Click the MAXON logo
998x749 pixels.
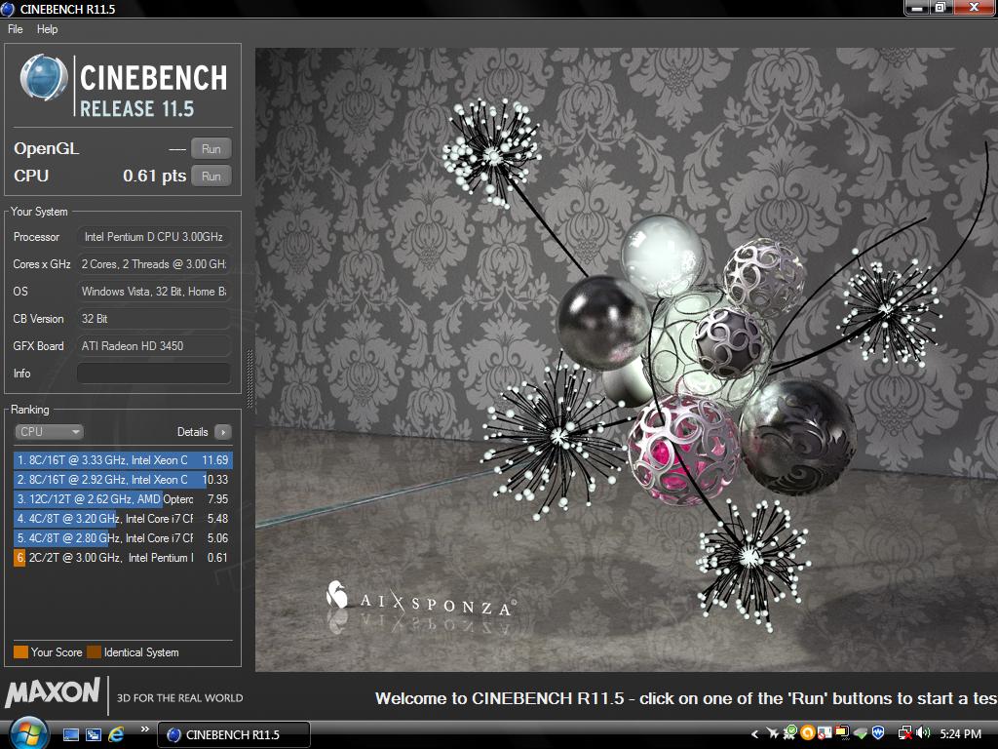(53, 691)
